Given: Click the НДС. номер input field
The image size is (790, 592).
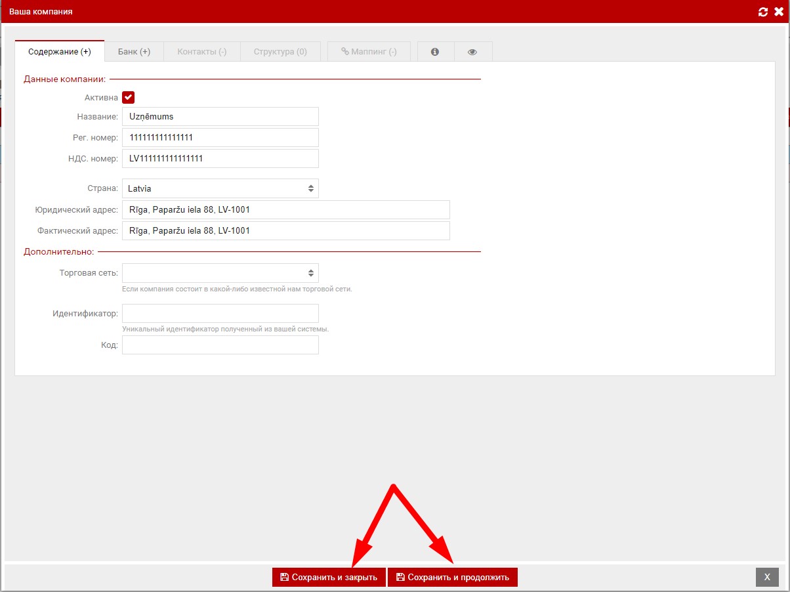Looking at the screenshot, I should pyautogui.click(x=220, y=159).
